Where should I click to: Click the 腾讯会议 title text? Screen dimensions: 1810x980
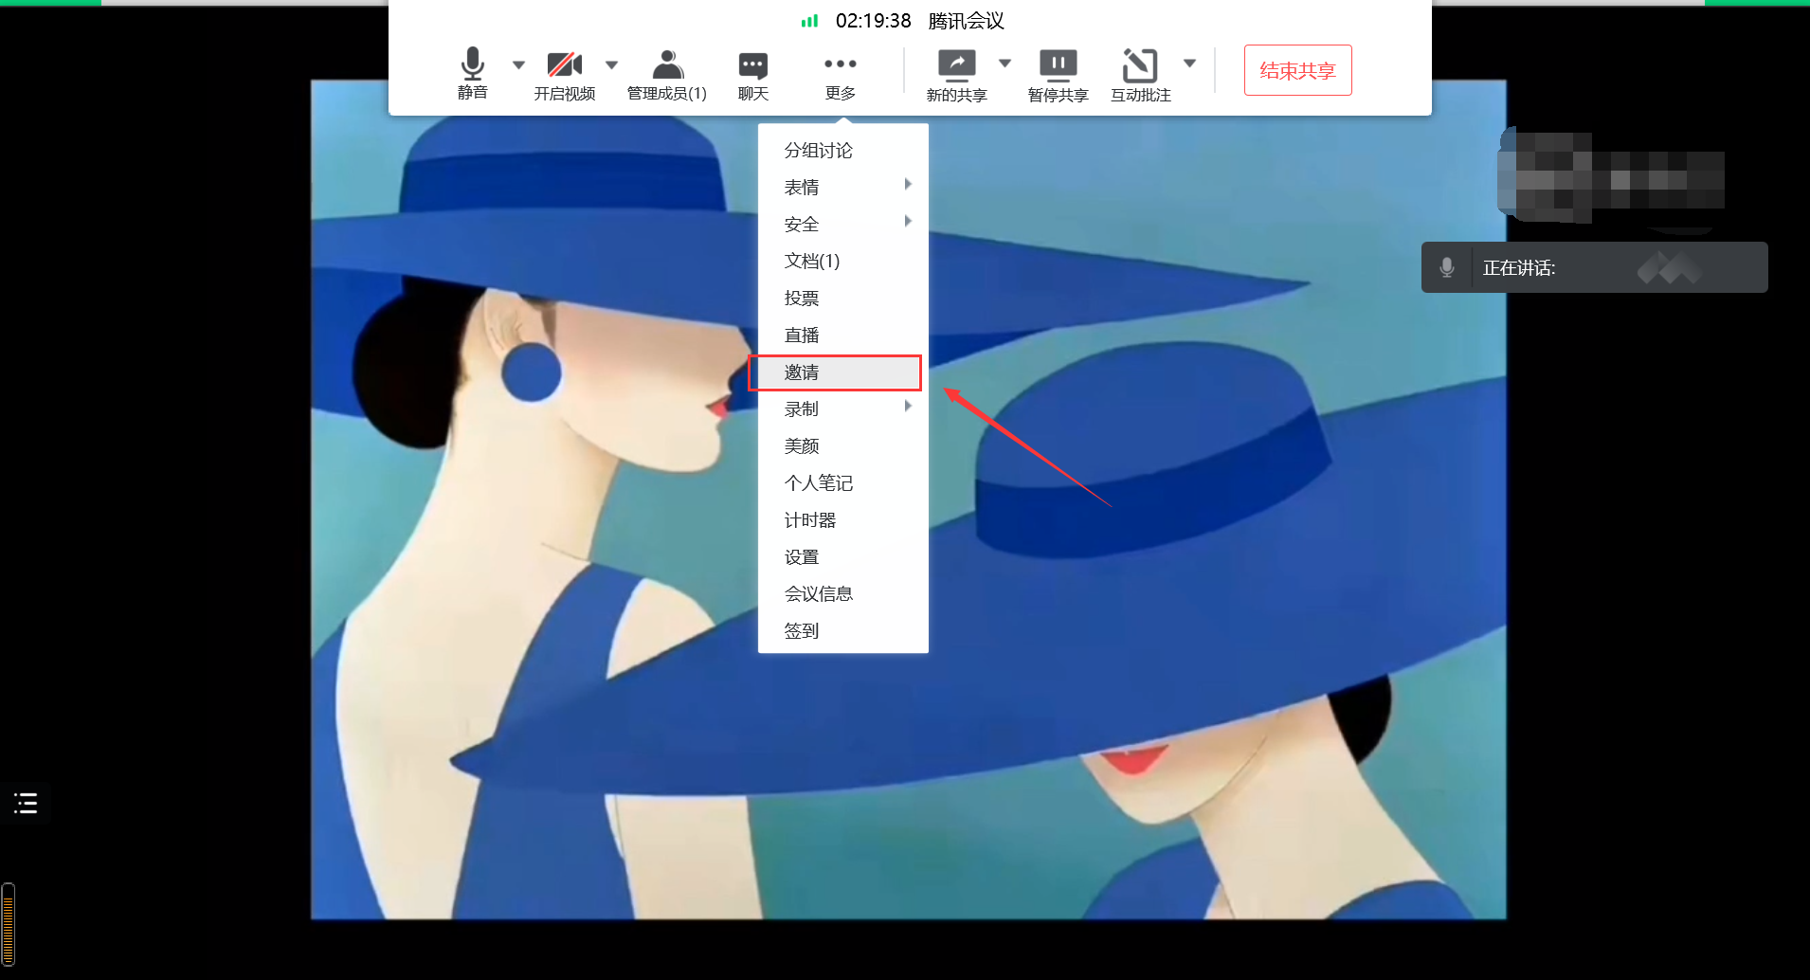tap(966, 21)
